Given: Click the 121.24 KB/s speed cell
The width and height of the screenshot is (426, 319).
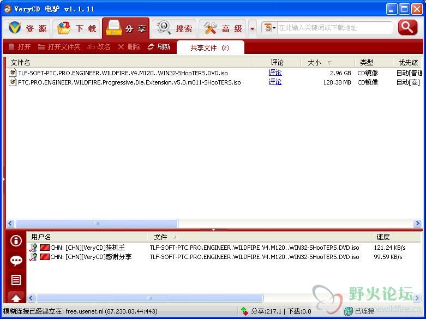Looking at the screenshot, I should click(389, 248).
